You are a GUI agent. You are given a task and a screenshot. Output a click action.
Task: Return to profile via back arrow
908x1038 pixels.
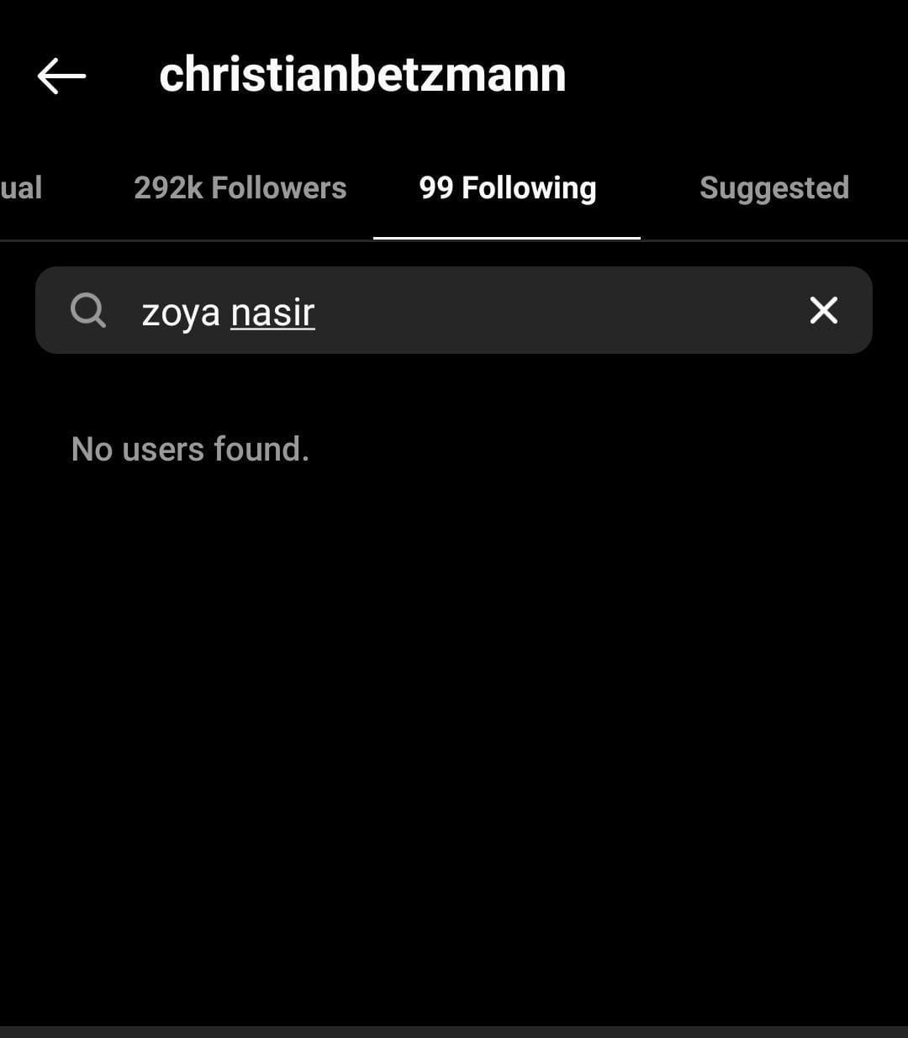61,76
